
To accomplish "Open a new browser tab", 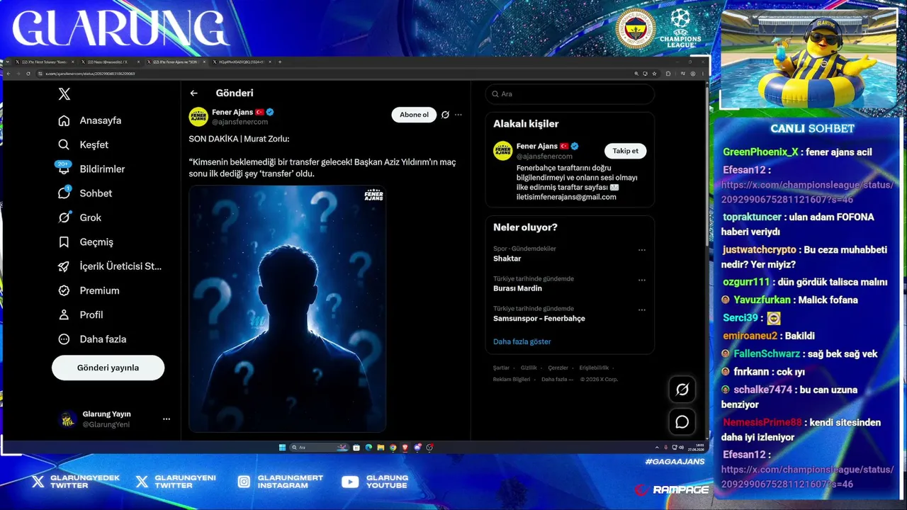I will pyautogui.click(x=280, y=62).
